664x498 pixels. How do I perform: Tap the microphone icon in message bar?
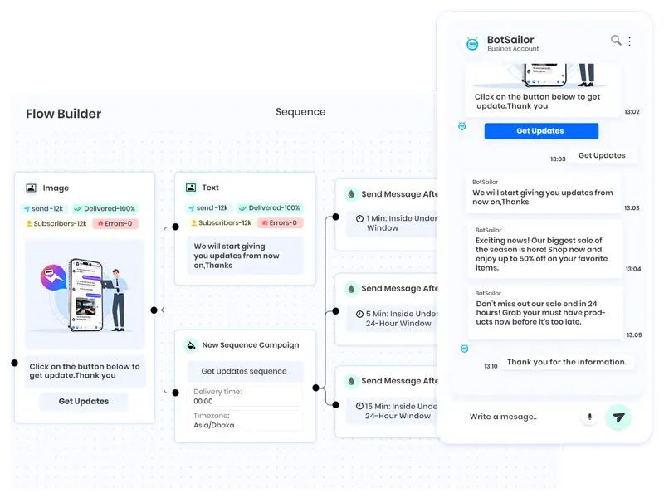pos(589,417)
